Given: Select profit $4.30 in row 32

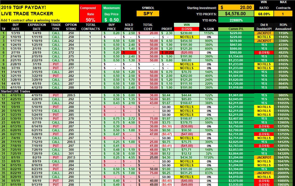Looking at the screenshot, I should pyautogui.click(x=167, y=158).
